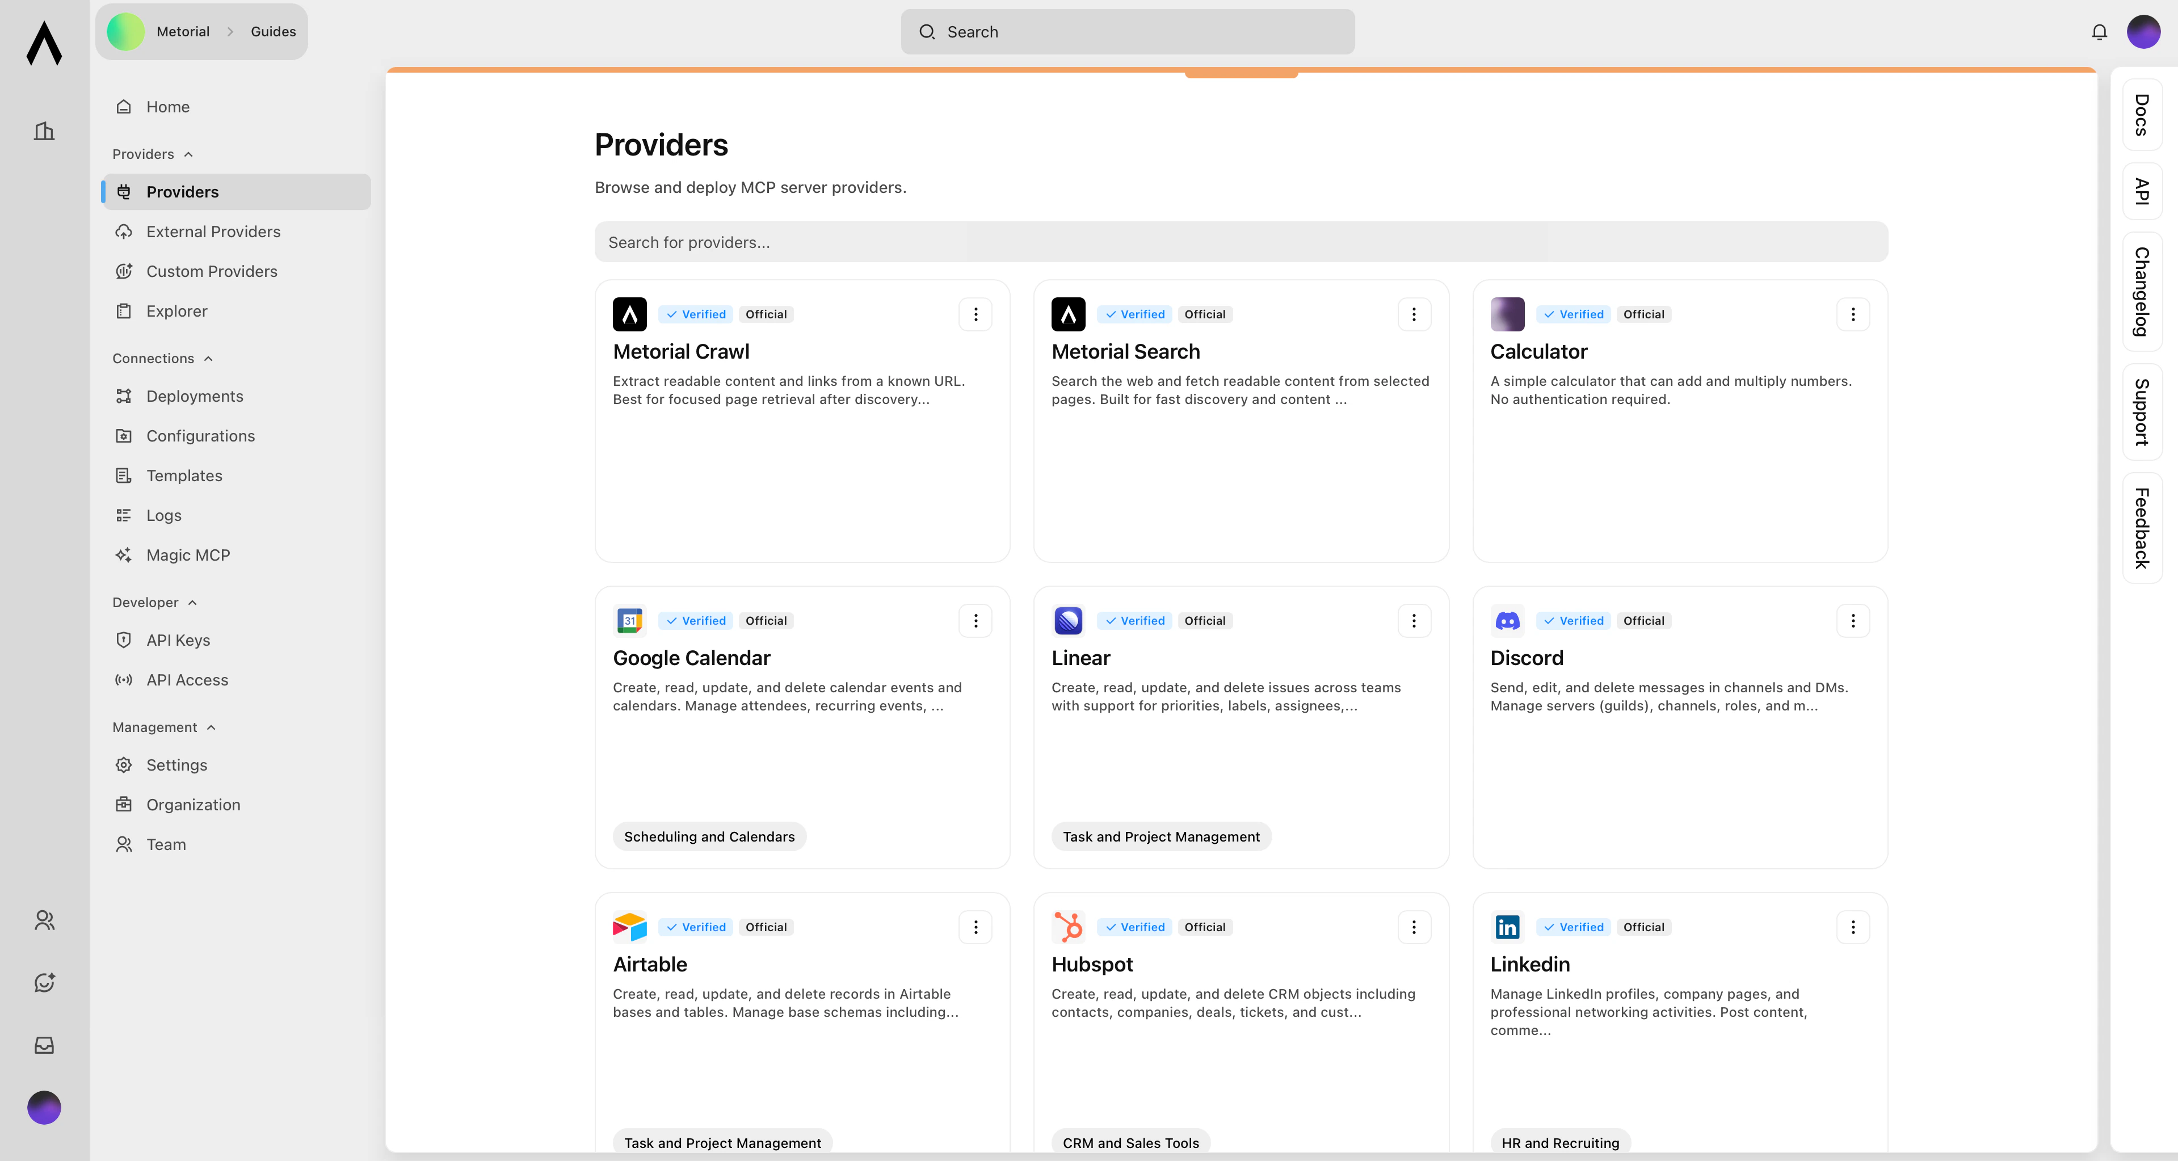
Task: Open Metorial Crawl card options menu
Action: [975, 314]
